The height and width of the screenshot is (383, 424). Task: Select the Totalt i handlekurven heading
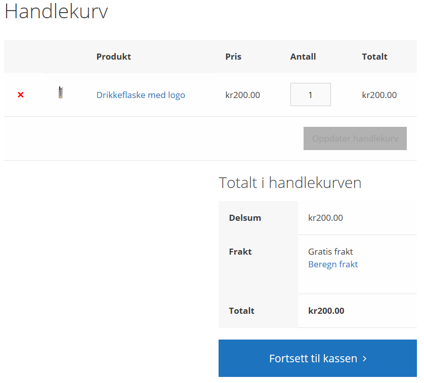point(290,182)
